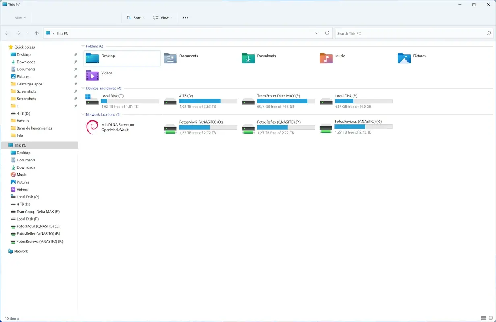Viewport: 496px width, 322px height.
Task: Open the Downloads folder icon
Action: click(x=247, y=58)
